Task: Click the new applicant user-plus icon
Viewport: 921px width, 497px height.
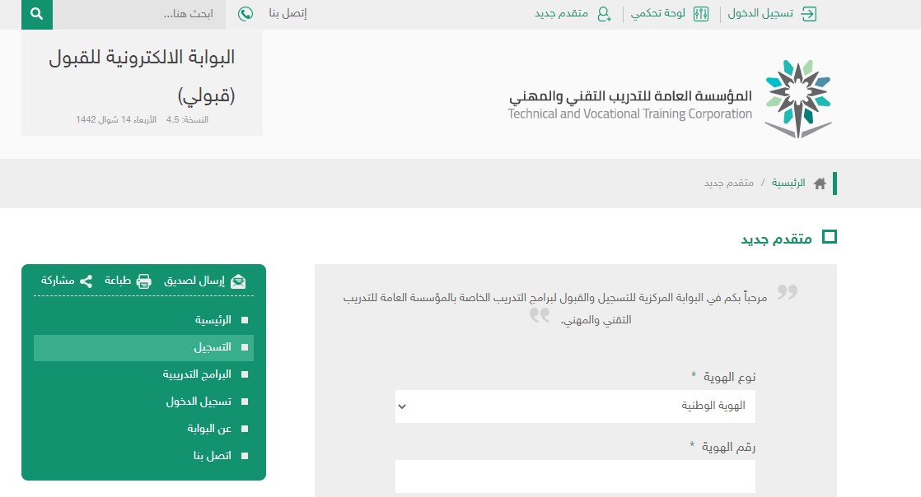Action: pyautogui.click(x=604, y=14)
